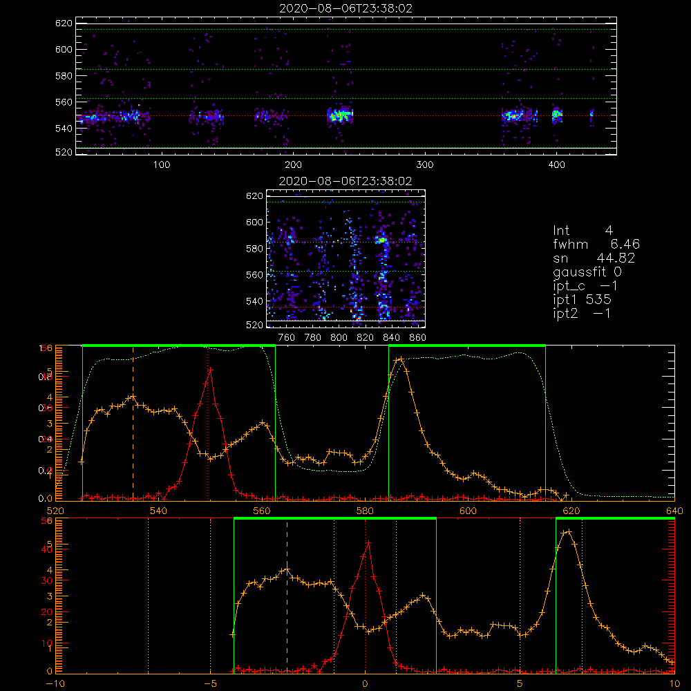691x691 pixels.
Task: Click the red peak top in upper profile plot
Action: click(x=210, y=370)
